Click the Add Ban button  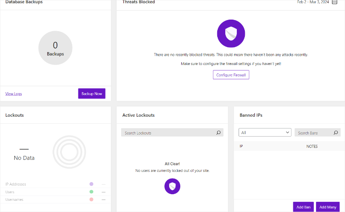pyautogui.click(x=304, y=207)
